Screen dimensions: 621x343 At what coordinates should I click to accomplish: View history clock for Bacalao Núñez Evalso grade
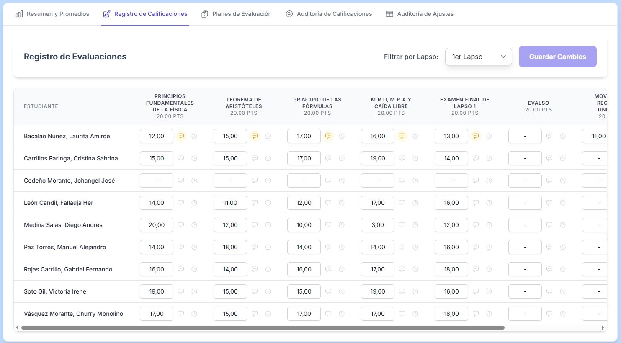click(563, 136)
